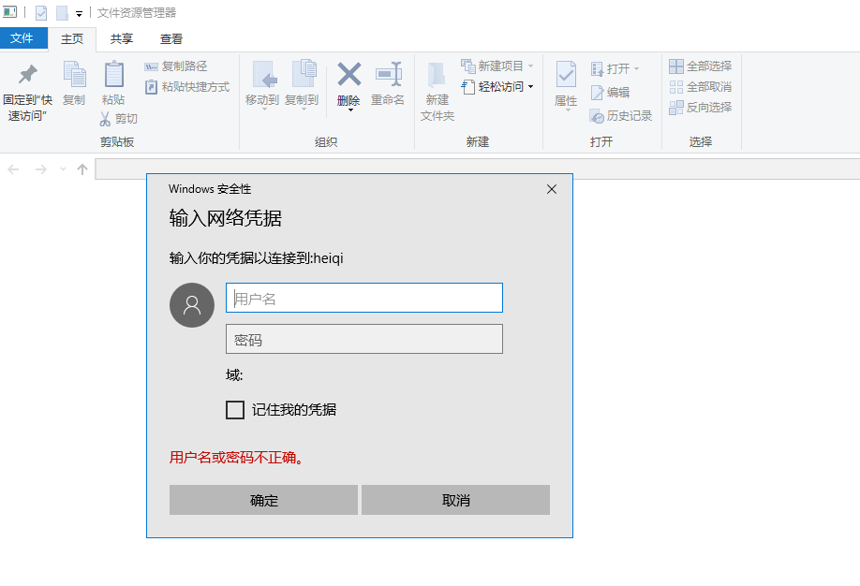
Task: Click the Up directory arrow
Action: tap(82, 169)
